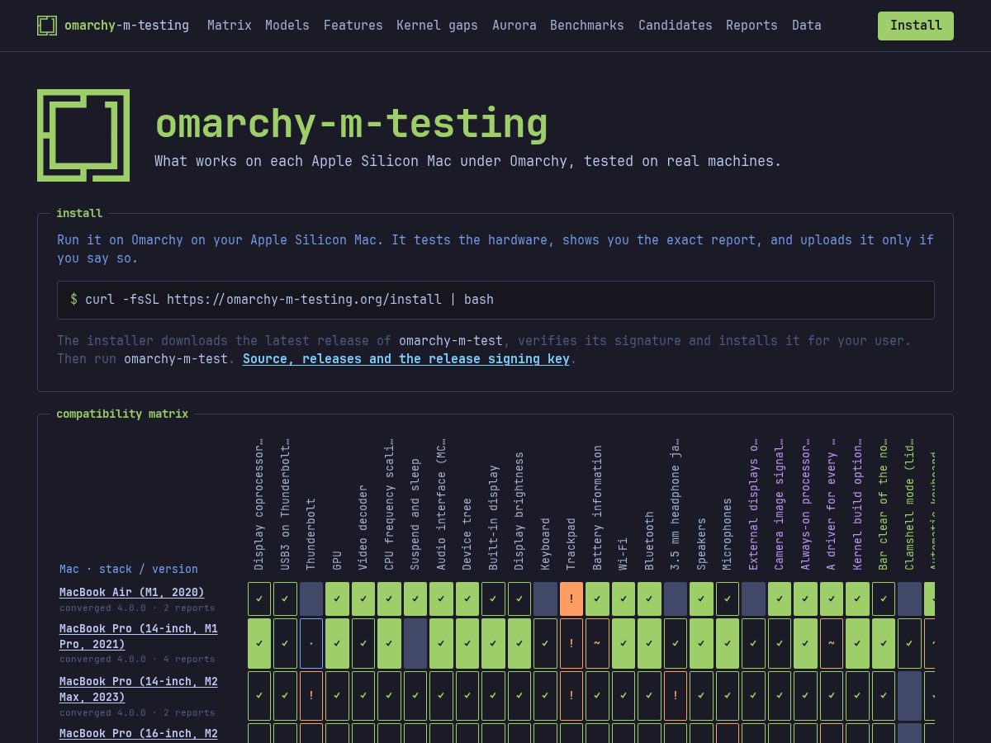This screenshot has width=991, height=743.
Task: Click the Video decoder column header
Action: 363,528
